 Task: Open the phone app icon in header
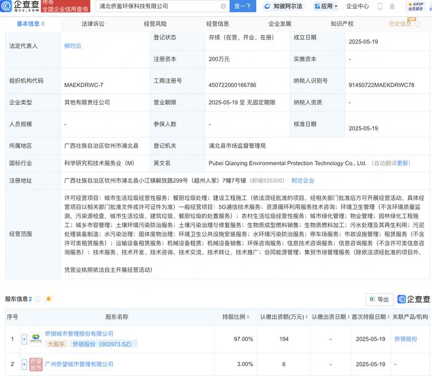click(380, 6)
